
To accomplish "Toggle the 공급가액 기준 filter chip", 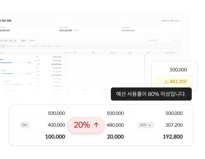I will (x=11, y=46).
